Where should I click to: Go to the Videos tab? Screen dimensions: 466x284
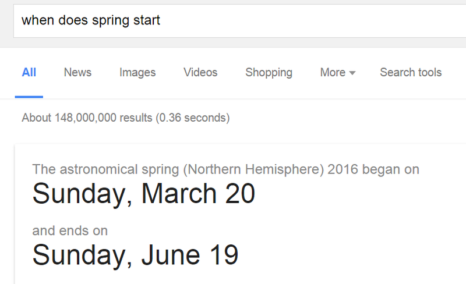(x=200, y=73)
